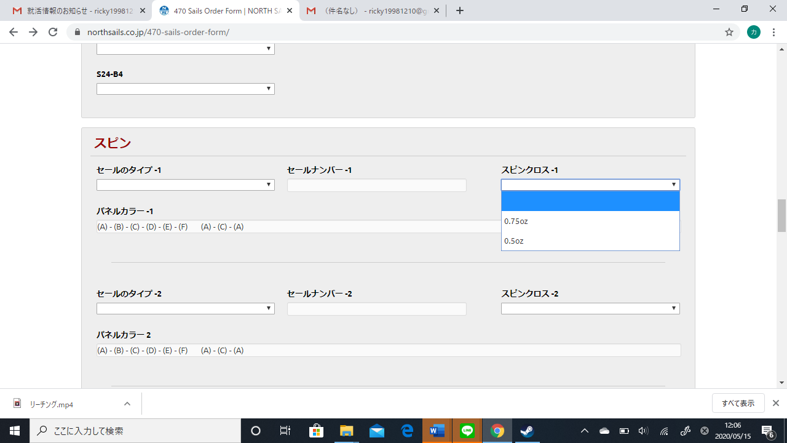Viewport: 787px width, 443px height.
Task: Close the downloads bar
Action: point(776,403)
